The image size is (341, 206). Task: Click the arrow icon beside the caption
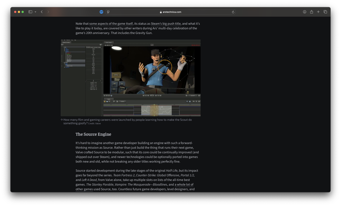tap(62, 120)
